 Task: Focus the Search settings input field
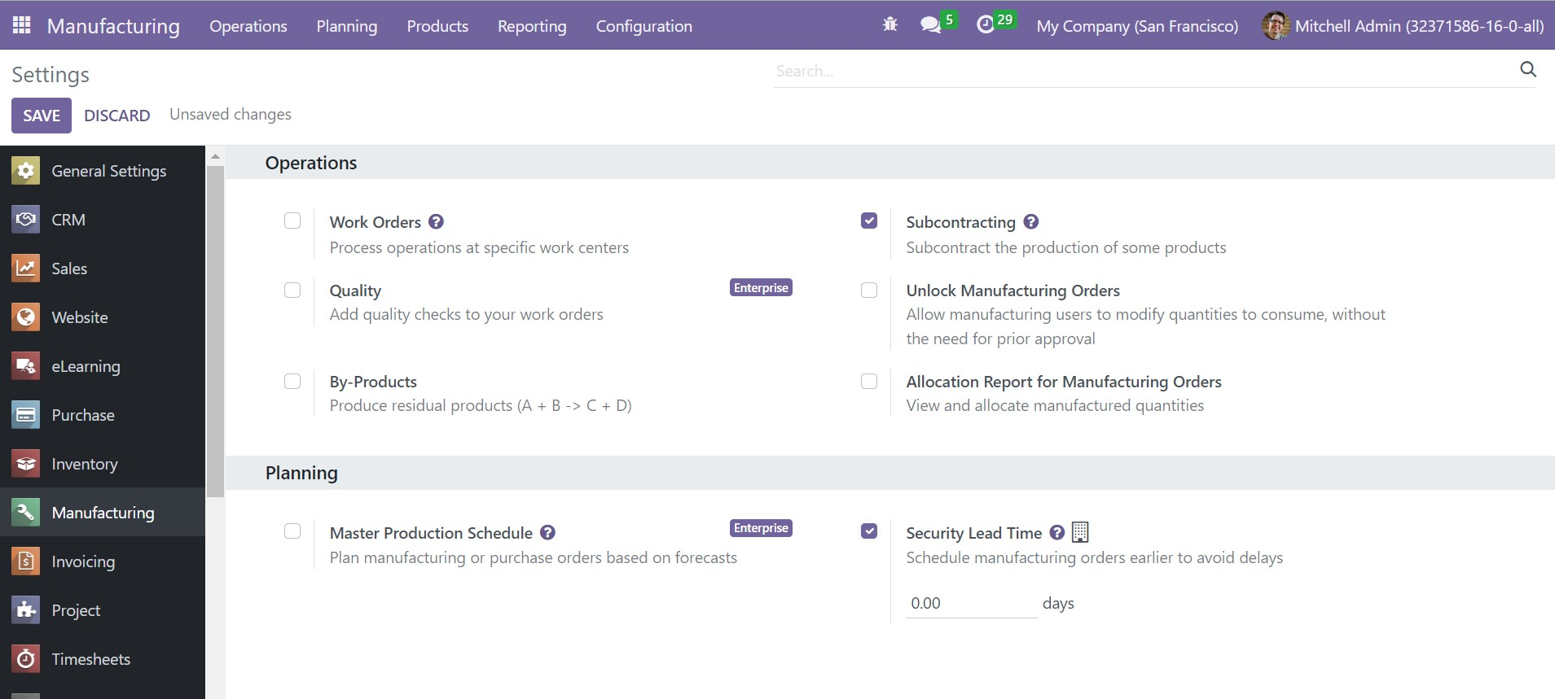(1144, 71)
